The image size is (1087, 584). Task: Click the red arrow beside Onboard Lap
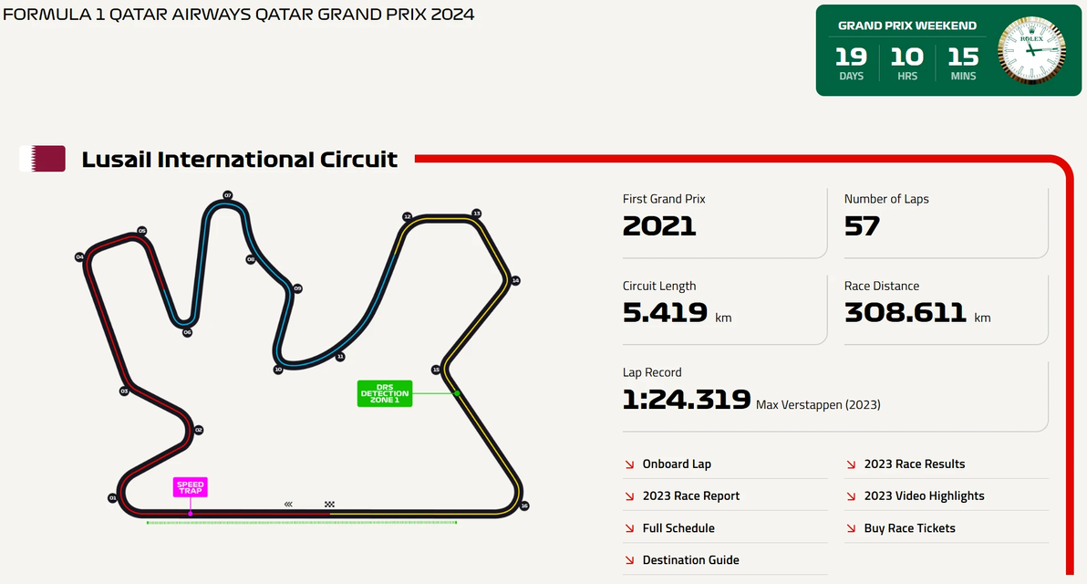coord(629,464)
